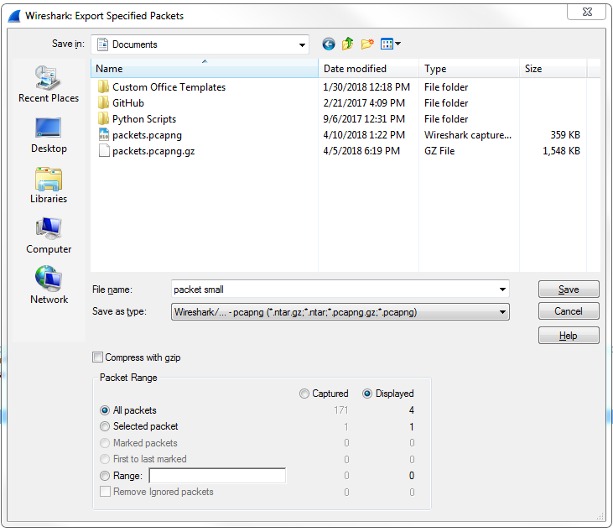Image resolution: width=613 pixels, height=532 pixels.
Task: Click the Up One Level folder icon
Action: pyautogui.click(x=347, y=44)
